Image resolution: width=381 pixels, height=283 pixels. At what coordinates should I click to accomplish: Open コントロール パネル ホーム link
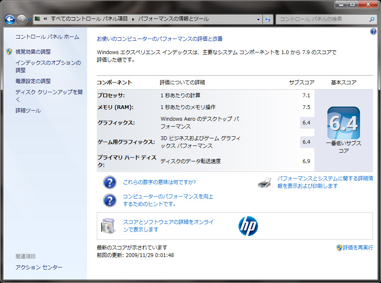coord(47,37)
